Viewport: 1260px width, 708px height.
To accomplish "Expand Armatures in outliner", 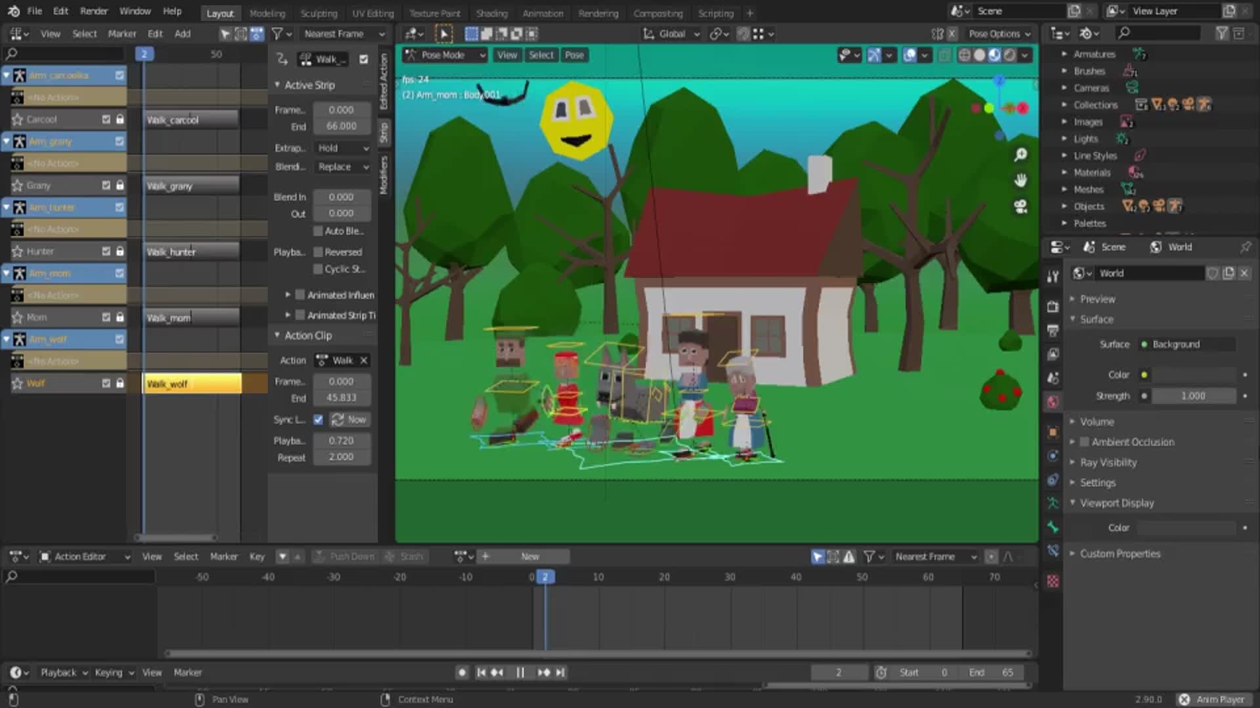I will pyautogui.click(x=1064, y=54).
